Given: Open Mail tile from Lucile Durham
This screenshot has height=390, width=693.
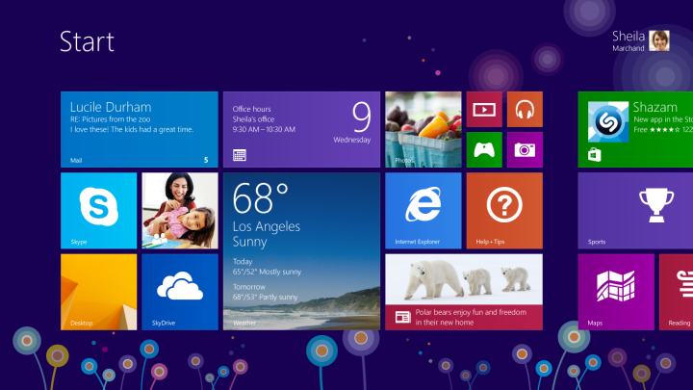Looking at the screenshot, I should (x=139, y=129).
